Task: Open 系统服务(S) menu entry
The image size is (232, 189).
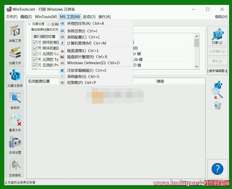Action: (x=96, y=77)
